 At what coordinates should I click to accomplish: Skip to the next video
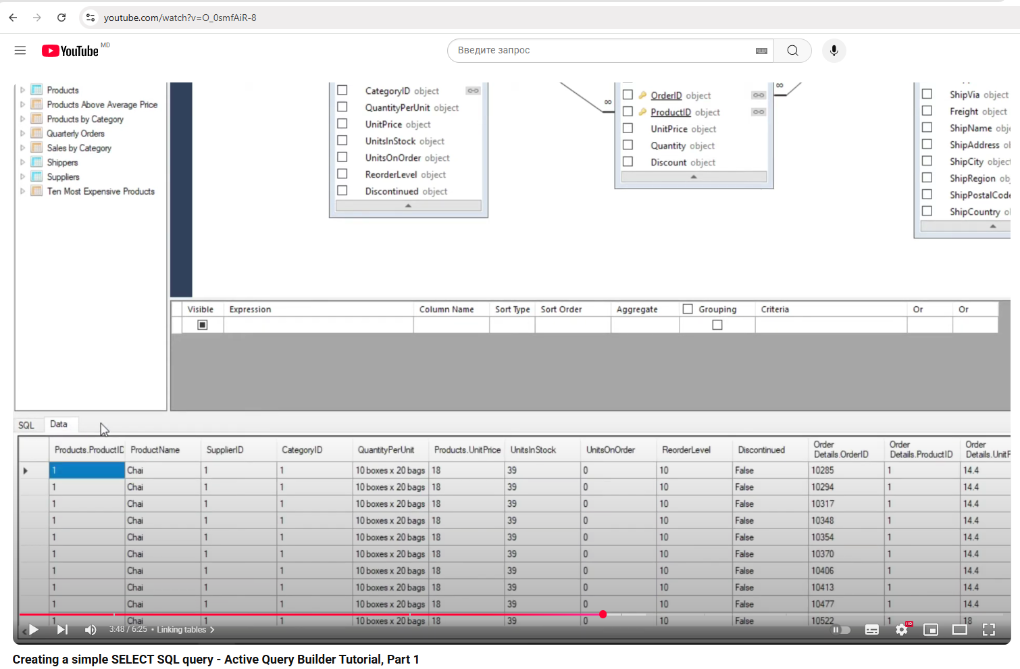click(x=62, y=630)
